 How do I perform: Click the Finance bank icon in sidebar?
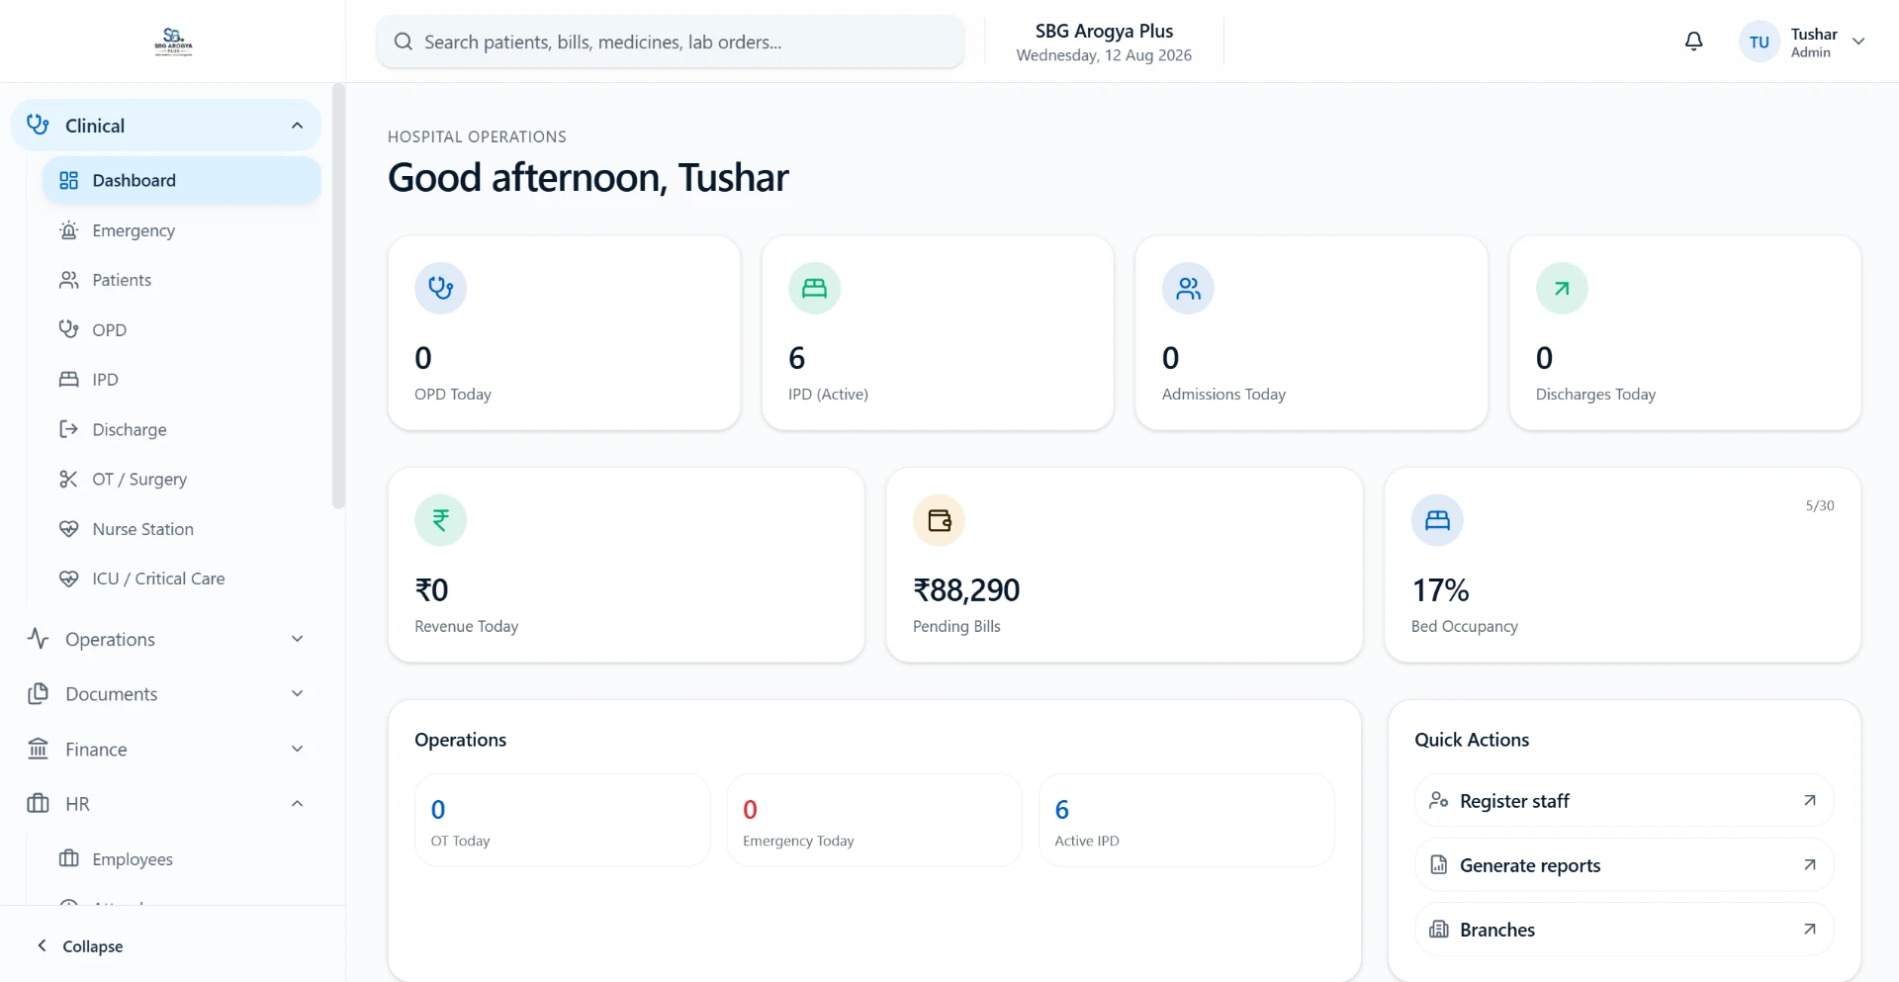pos(38,749)
